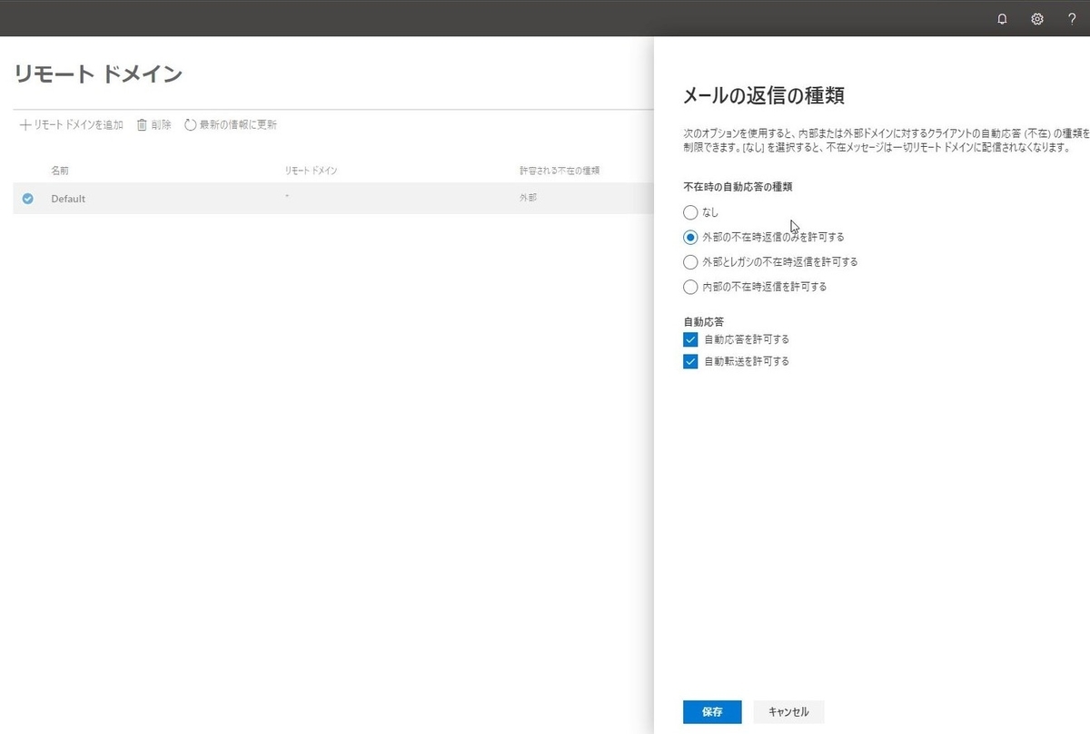1090x734 pixels.
Task: Add a new remote domain
Action: [x=69, y=124]
